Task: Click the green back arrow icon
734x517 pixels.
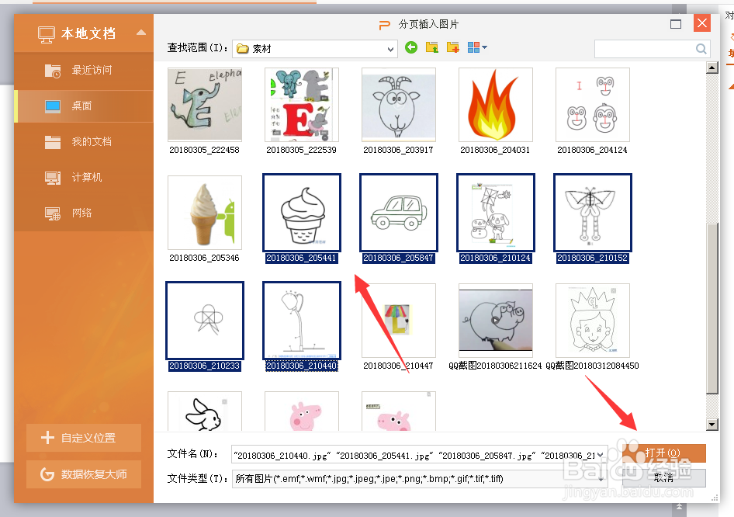Action: click(x=411, y=47)
